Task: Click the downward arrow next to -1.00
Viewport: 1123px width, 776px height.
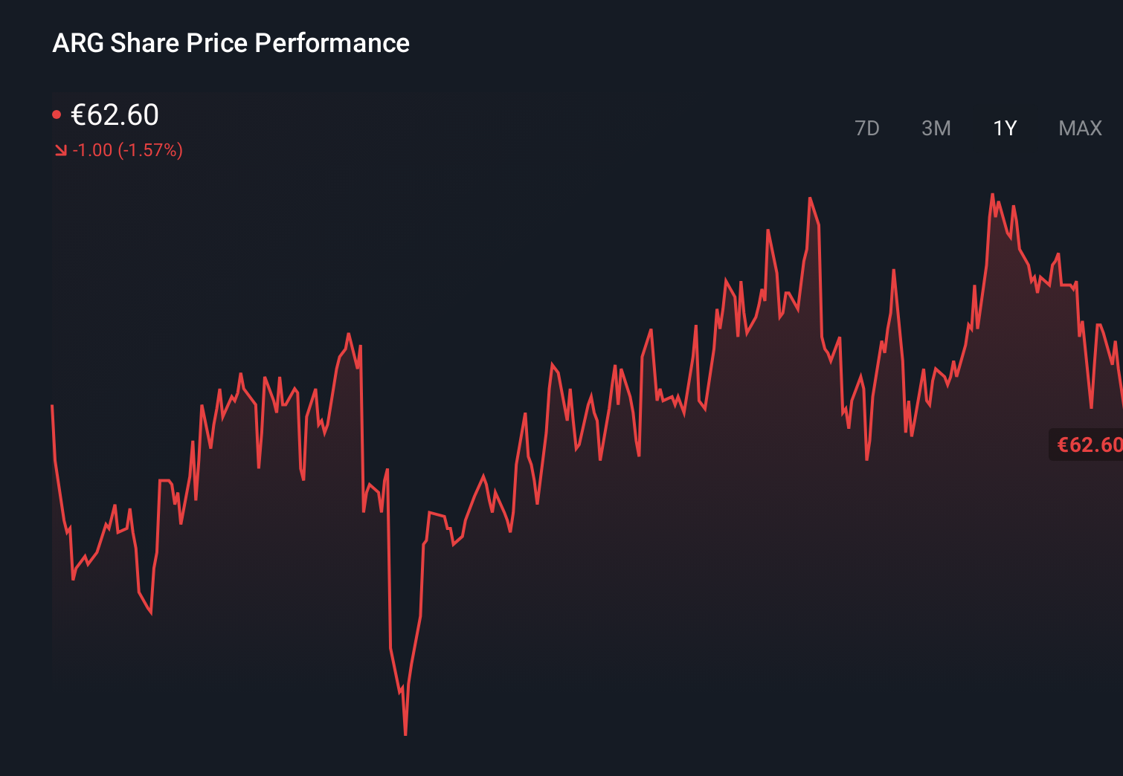Action: 60,150
